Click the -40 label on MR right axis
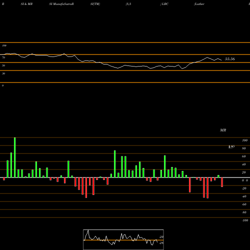250x250 pixels. tap(244, 196)
